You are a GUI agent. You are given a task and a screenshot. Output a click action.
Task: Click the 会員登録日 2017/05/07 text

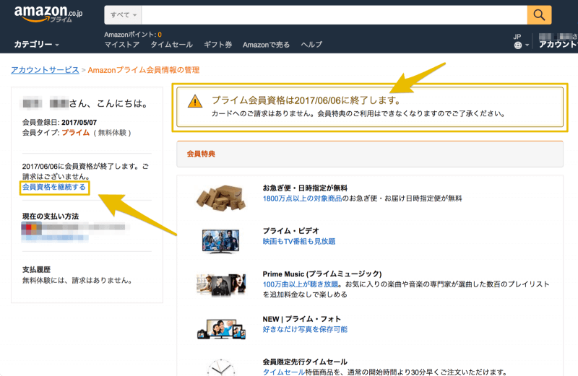point(59,122)
